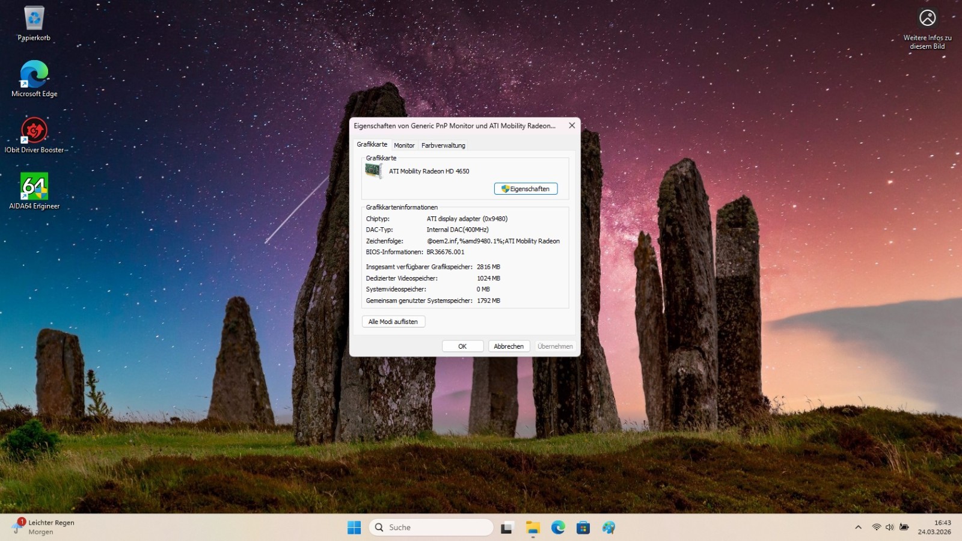This screenshot has width=962, height=541.
Task: Open Microsoft Store from taskbar
Action: coord(583,528)
